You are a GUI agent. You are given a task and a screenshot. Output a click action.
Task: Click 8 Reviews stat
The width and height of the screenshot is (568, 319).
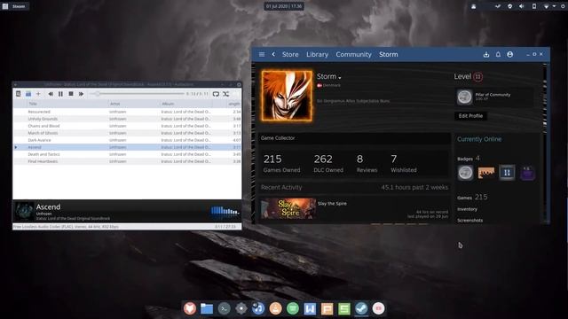point(367,163)
